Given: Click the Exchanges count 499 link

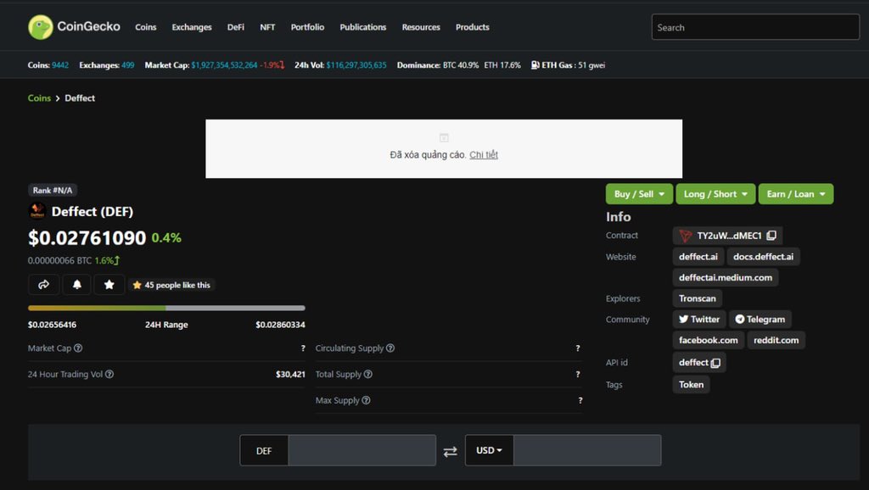Looking at the screenshot, I should [128, 65].
